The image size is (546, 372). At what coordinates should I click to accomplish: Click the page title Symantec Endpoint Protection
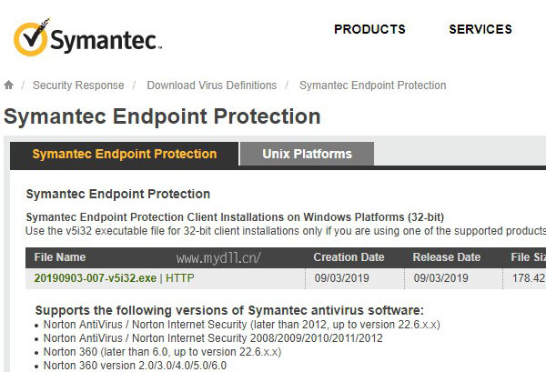162,116
